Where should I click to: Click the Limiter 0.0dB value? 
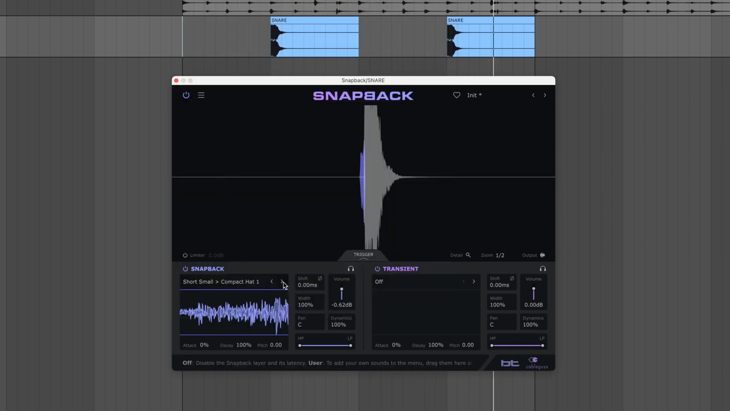216,255
